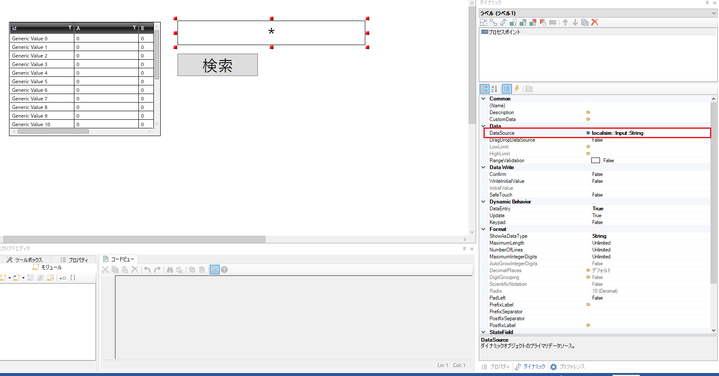Toggle alphabetical A-Z sort in property grid
Image resolution: width=719 pixels, height=376 pixels.
point(494,89)
